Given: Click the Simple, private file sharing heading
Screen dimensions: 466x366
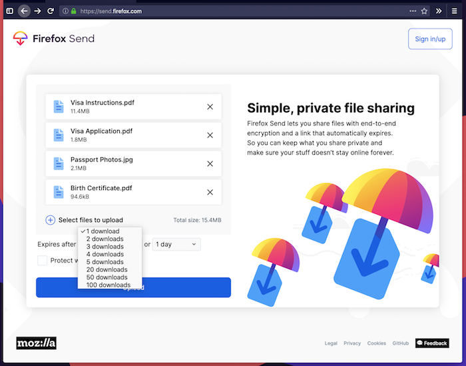Looking at the screenshot, I should (331, 108).
